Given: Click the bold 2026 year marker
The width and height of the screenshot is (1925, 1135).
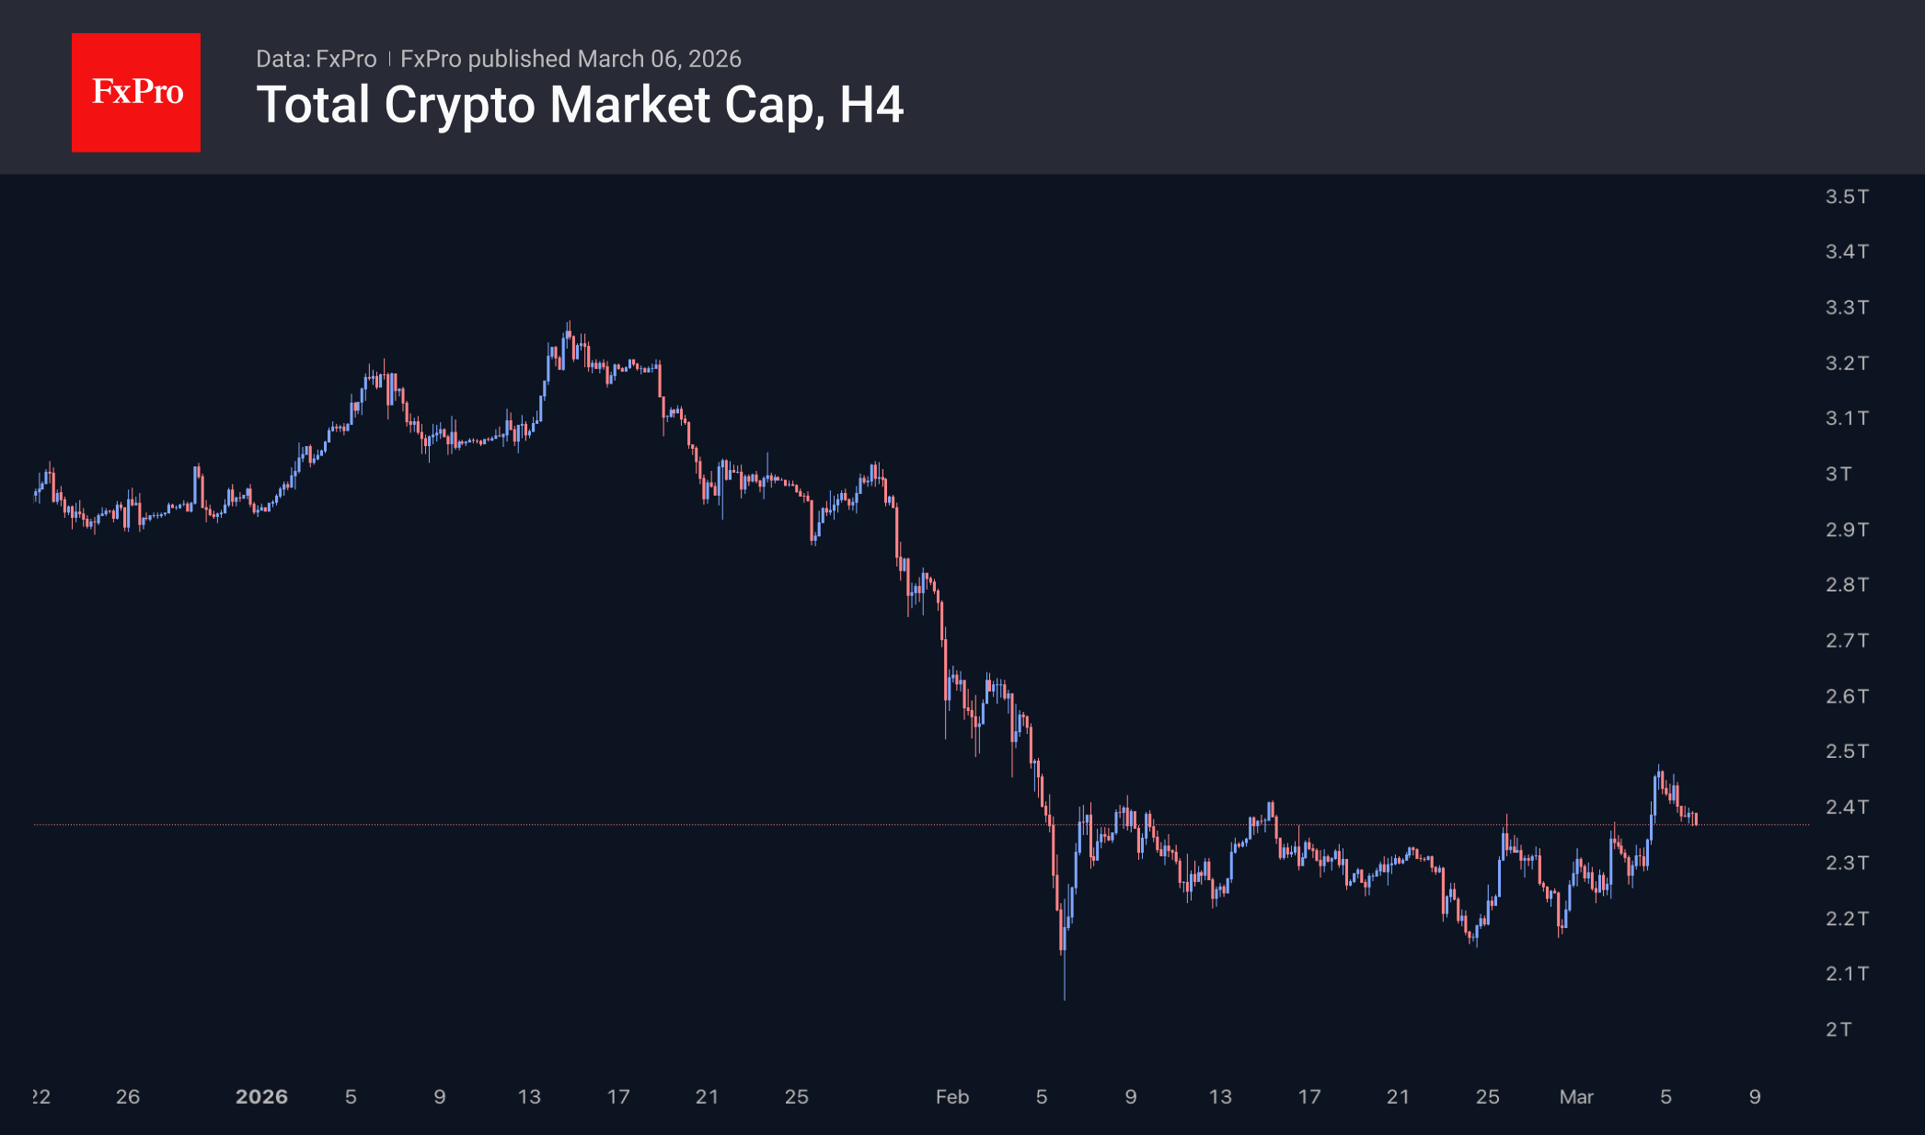Looking at the screenshot, I should (261, 1096).
